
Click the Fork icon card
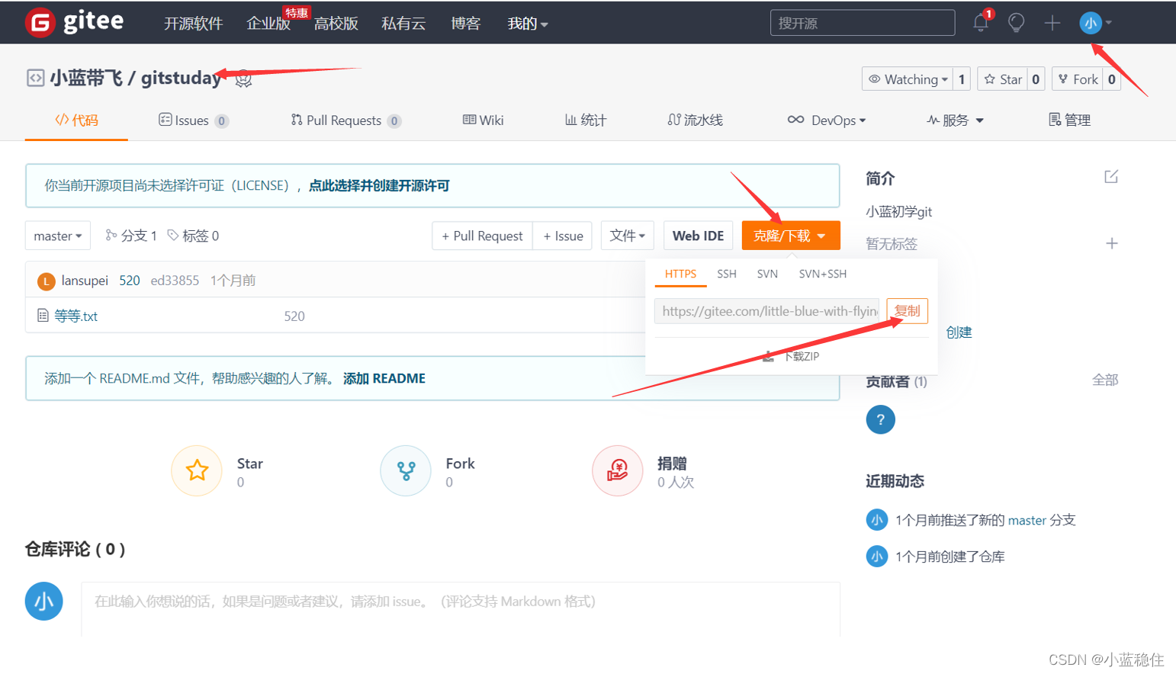[x=406, y=470]
